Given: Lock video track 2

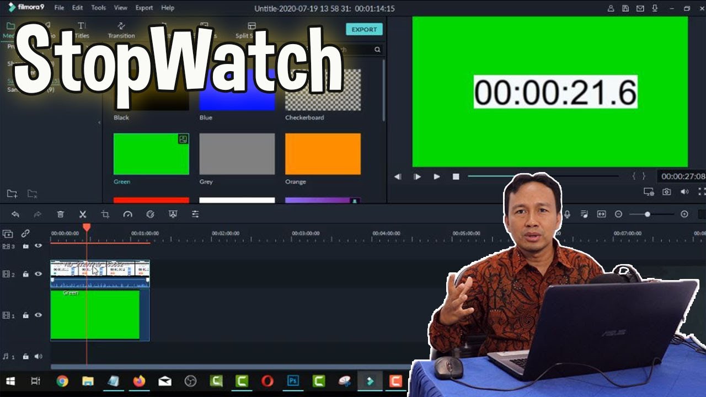Looking at the screenshot, I should point(25,273).
